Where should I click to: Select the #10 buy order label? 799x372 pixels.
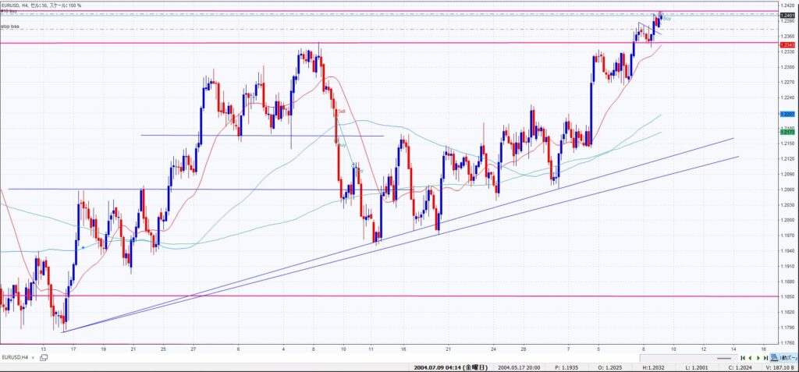click(x=9, y=12)
